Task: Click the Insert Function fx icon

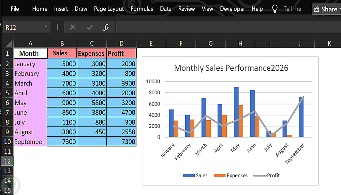Action: point(106,27)
